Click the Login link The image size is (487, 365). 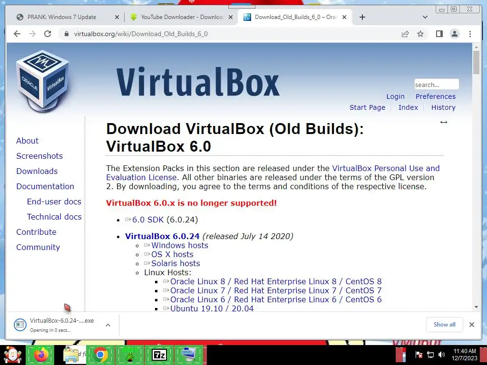pos(395,96)
